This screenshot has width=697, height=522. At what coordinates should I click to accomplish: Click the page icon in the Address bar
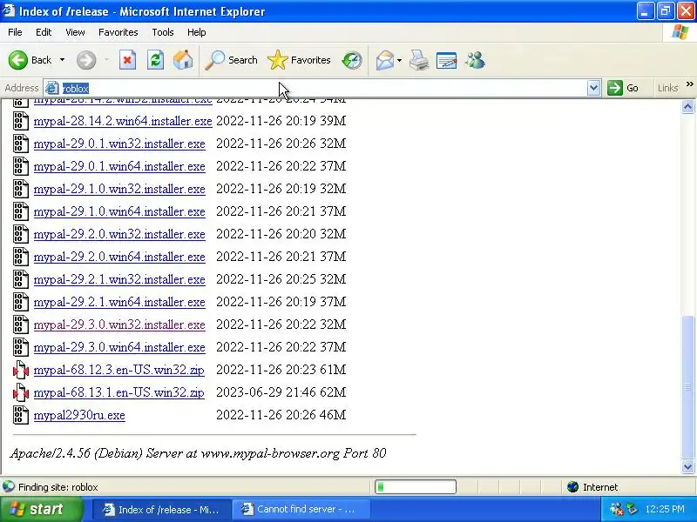(x=52, y=88)
